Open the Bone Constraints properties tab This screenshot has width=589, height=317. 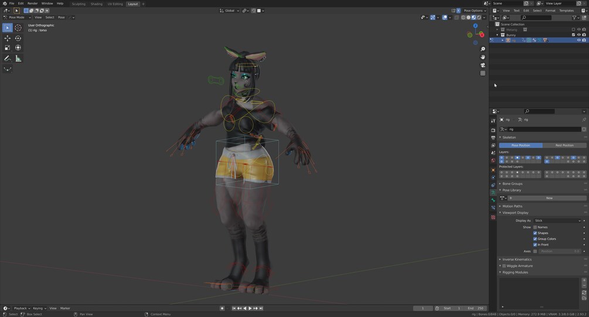[x=493, y=207]
